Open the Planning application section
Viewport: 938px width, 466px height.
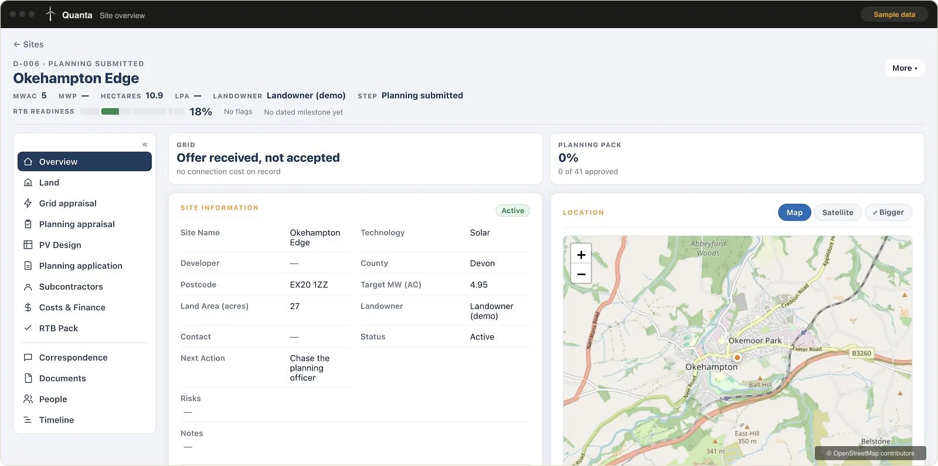[84, 266]
